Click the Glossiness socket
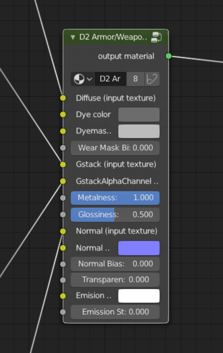The width and height of the screenshot is (223, 353). (x=63, y=214)
